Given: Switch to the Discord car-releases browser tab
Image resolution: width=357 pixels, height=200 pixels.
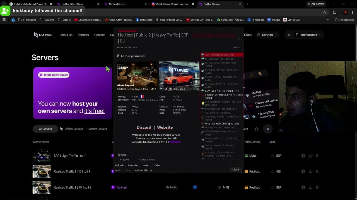Looking at the screenshot, I should pyautogui.click(x=173, y=4).
